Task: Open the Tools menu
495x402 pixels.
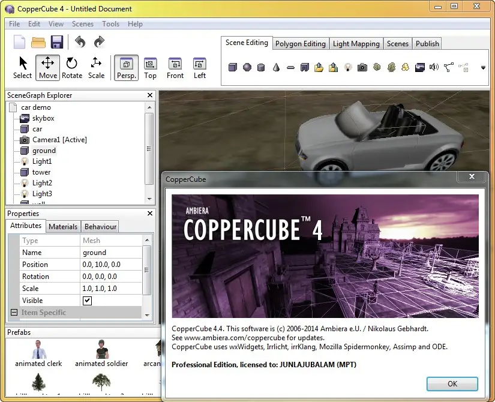Action: pos(111,24)
